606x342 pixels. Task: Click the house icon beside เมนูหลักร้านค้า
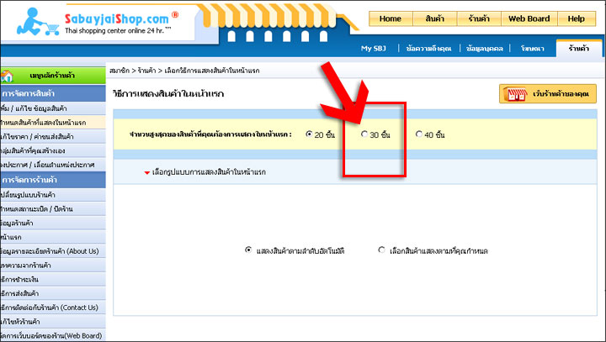tap(7, 76)
